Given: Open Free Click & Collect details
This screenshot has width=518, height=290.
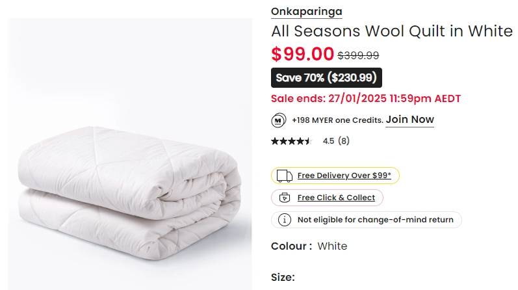Looking at the screenshot, I should [x=336, y=198].
